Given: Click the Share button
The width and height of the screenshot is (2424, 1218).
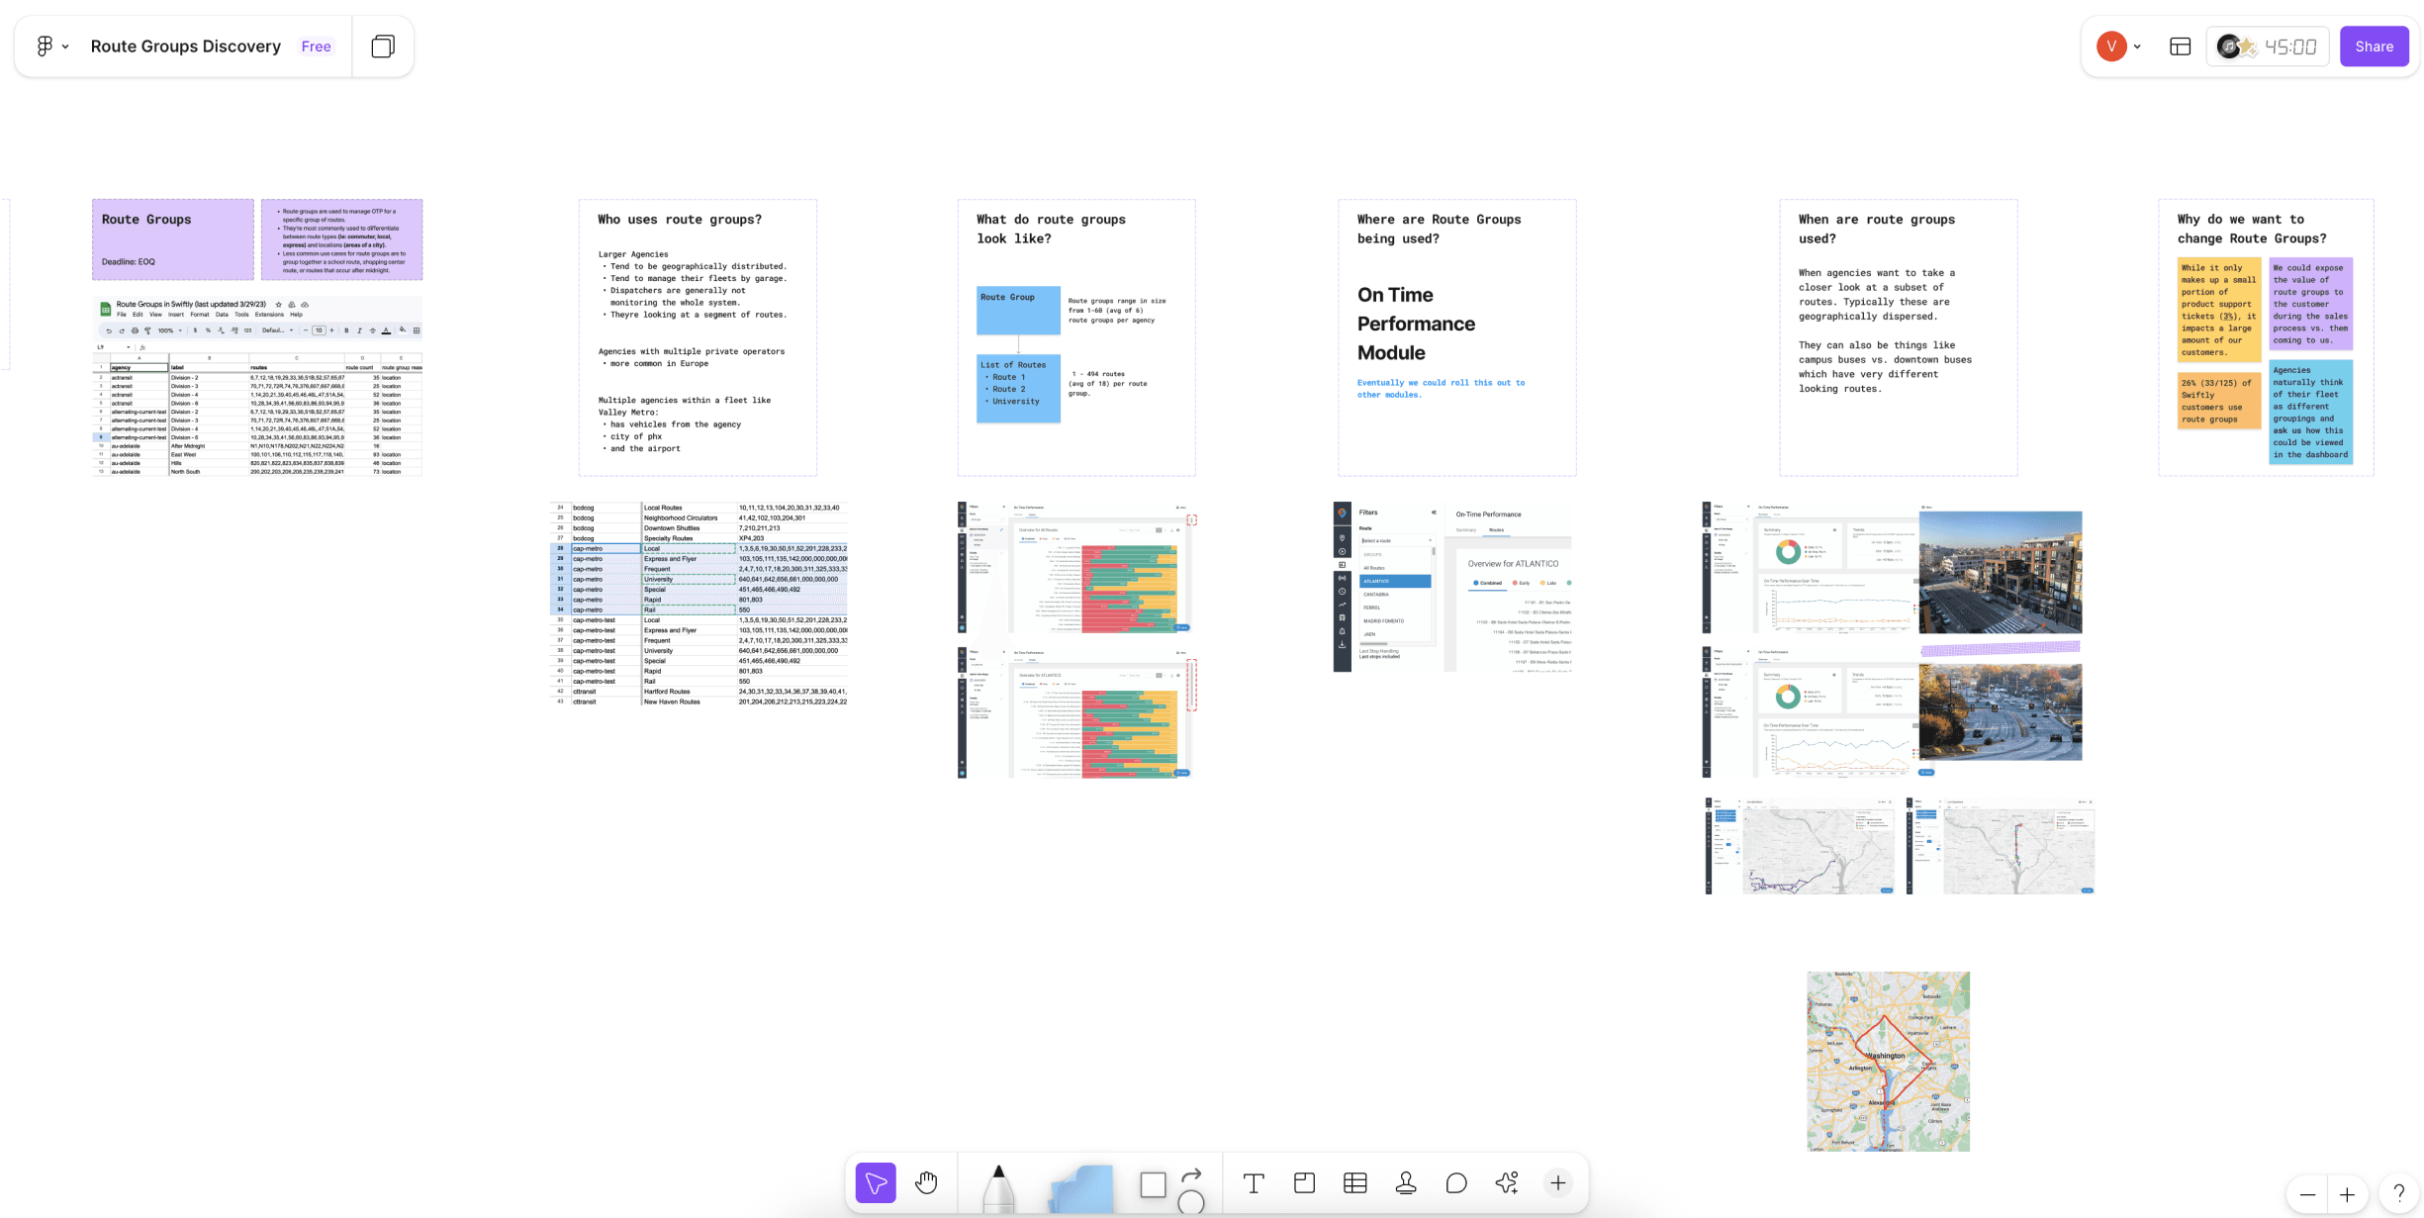Looking at the screenshot, I should point(2373,47).
